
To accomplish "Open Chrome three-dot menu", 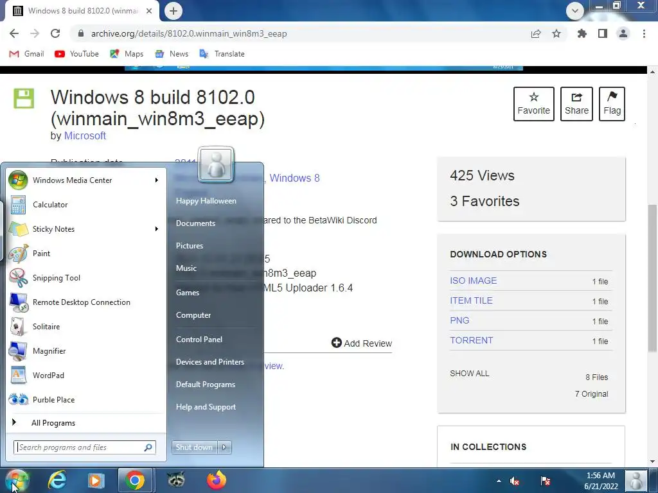I will 644,33.
